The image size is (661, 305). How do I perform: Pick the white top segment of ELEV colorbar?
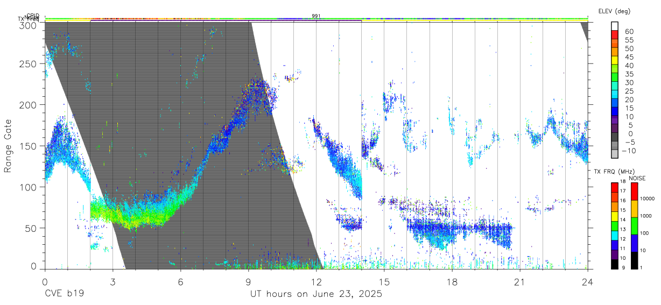614,26
